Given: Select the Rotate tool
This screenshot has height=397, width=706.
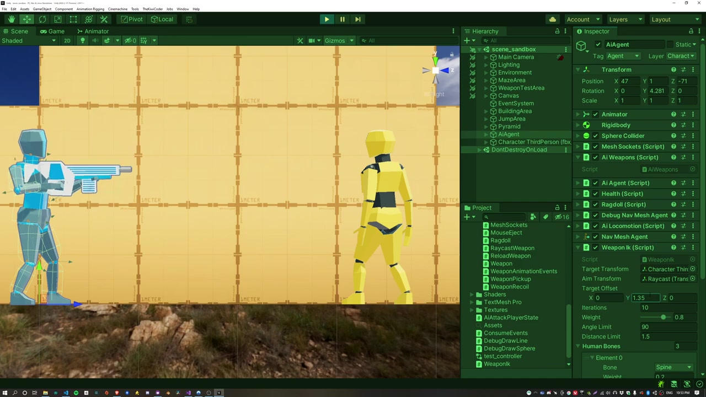Looking at the screenshot, I should click(42, 19).
